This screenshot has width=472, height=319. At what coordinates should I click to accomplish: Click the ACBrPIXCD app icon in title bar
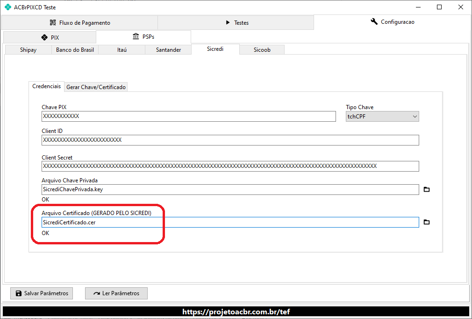pos(8,7)
